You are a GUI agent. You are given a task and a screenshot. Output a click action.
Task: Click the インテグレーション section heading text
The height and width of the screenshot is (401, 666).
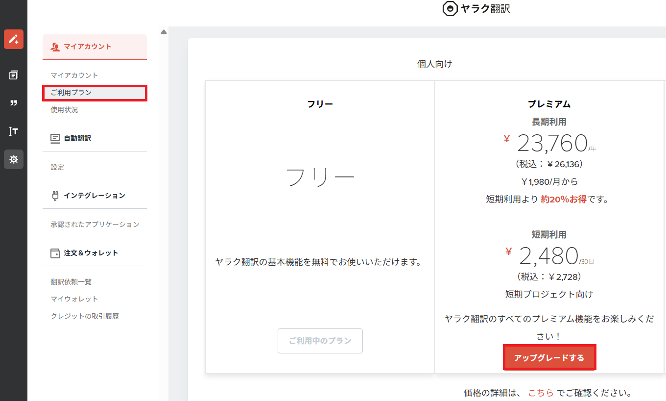tap(95, 196)
